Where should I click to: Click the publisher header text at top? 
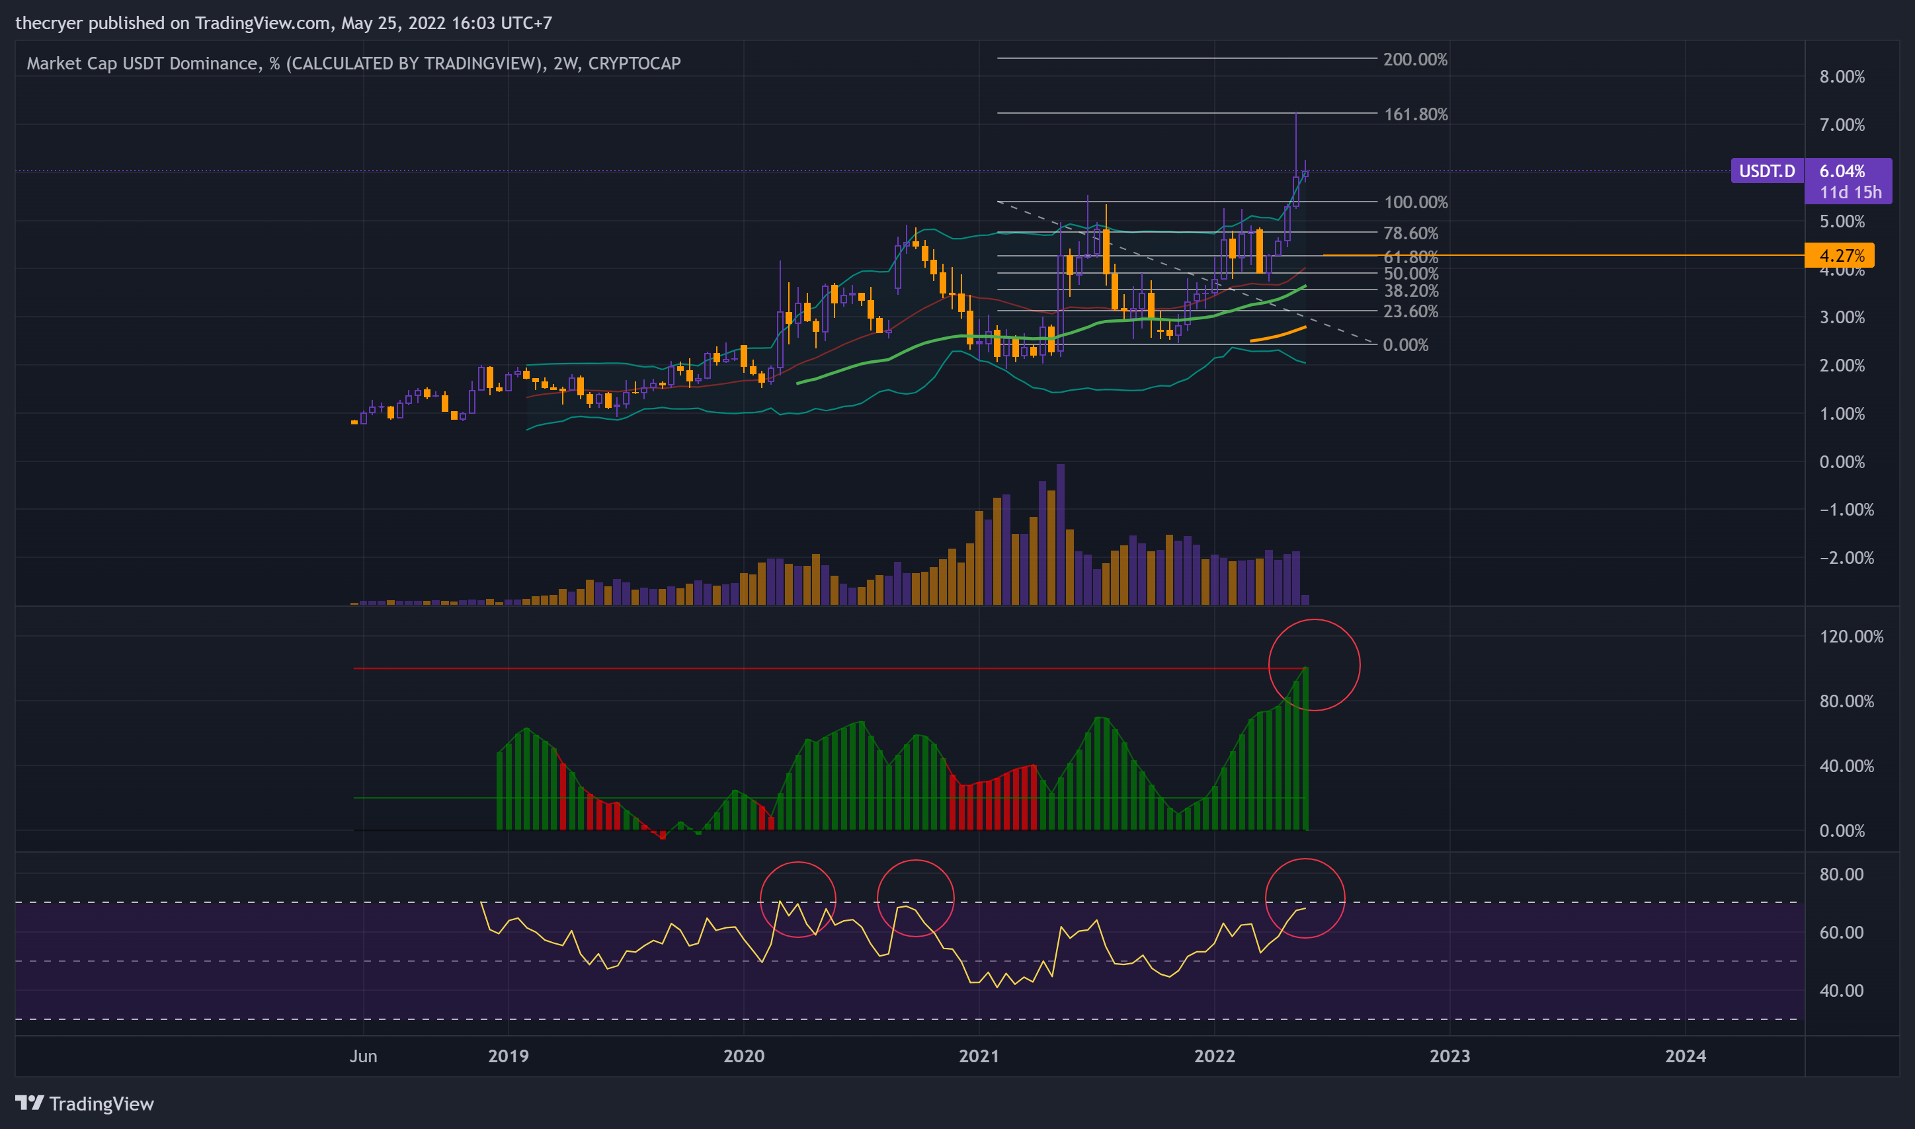pos(284,23)
